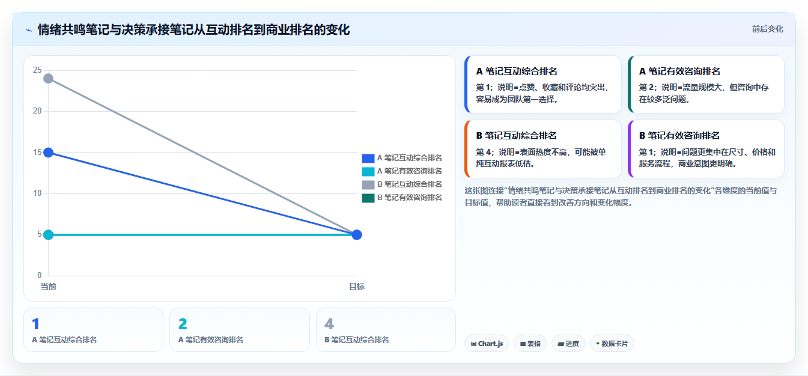Click the icon inside the 表格 tag
The height and width of the screenshot is (376, 808).
tap(523, 344)
